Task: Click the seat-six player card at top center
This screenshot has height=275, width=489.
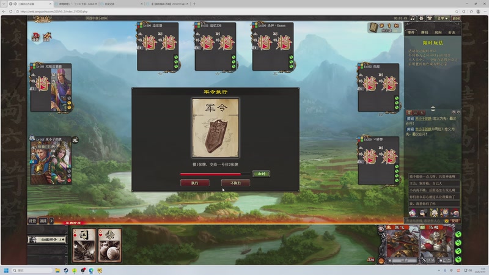Action: (215, 46)
